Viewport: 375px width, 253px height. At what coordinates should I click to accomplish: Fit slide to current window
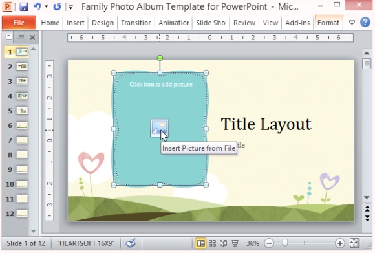pos(354,243)
